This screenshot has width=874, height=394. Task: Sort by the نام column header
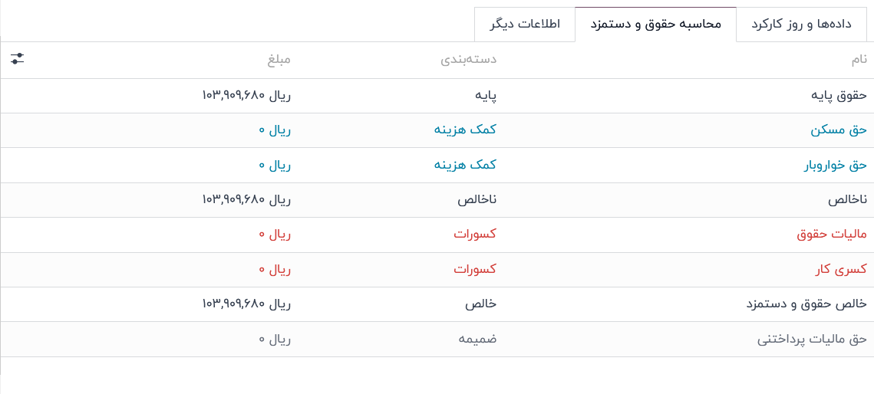[859, 59]
